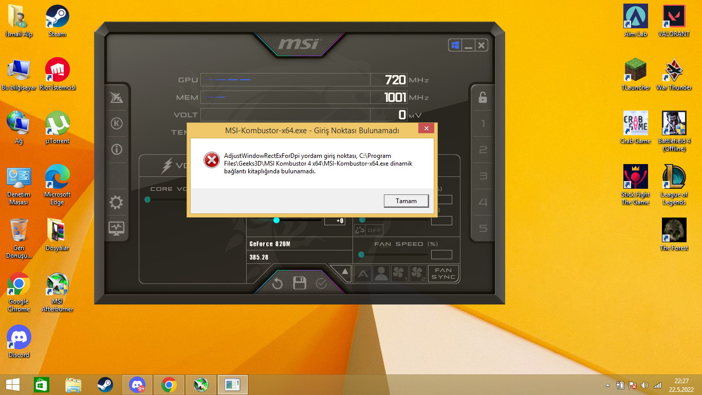Image resolution: width=702 pixels, height=395 pixels.
Task: Toggle user defined fan control icon
Action: [x=381, y=274]
